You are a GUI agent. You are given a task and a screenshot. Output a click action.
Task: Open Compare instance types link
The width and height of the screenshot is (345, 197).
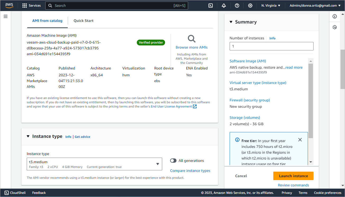click(x=190, y=171)
